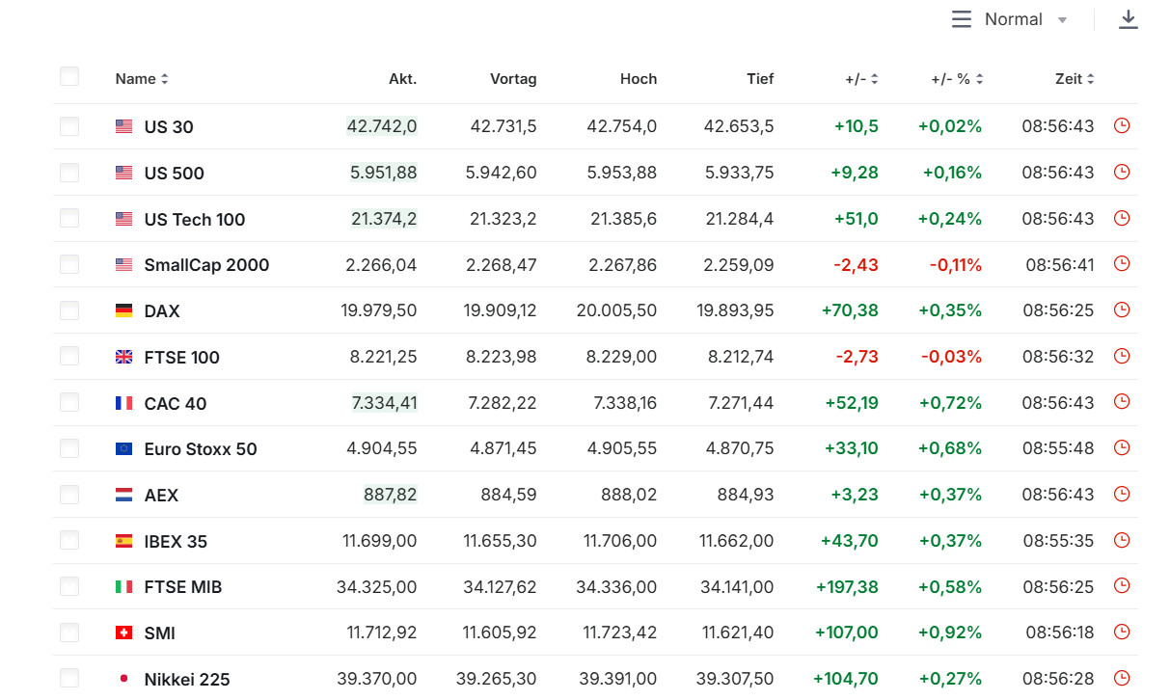Click the download icon at top right
1170x700 pixels.
1128,19
